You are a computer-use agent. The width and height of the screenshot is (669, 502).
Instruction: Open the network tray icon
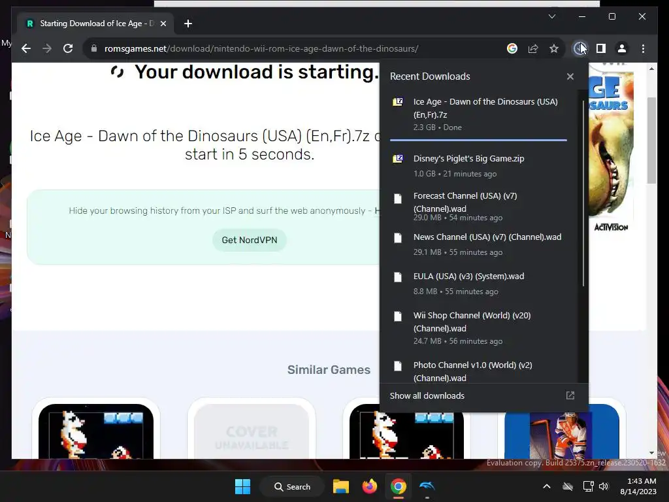[x=589, y=486]
